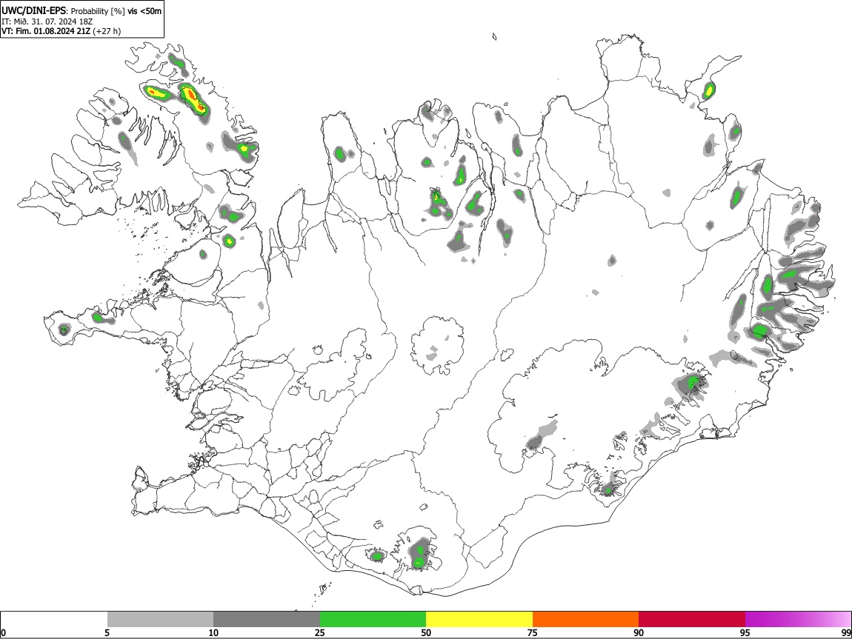Click the 'IT: Mið. 31. 07. 2024 18Z' line
The image size is (852, 639).
tap(47, 21)
